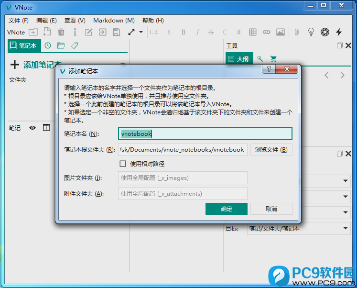Click the save disk icon
The height and width of the screenshot is (288, 357).
click(117, 32)
